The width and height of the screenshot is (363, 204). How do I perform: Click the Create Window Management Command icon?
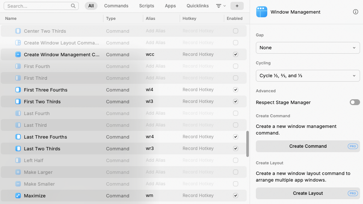(18, 54)
